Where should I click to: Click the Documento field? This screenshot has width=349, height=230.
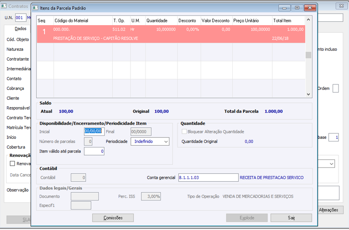(x=85, y=196)
